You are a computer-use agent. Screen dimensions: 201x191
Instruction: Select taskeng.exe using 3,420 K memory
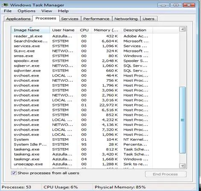[82, 154]
